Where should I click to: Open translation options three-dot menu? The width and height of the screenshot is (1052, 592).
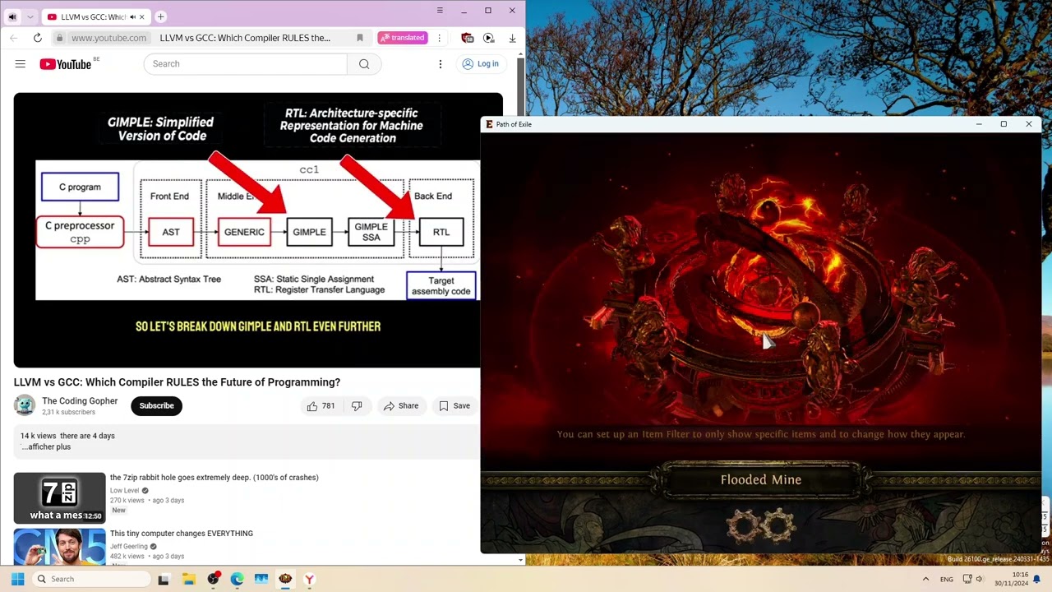tap(439, 38)
